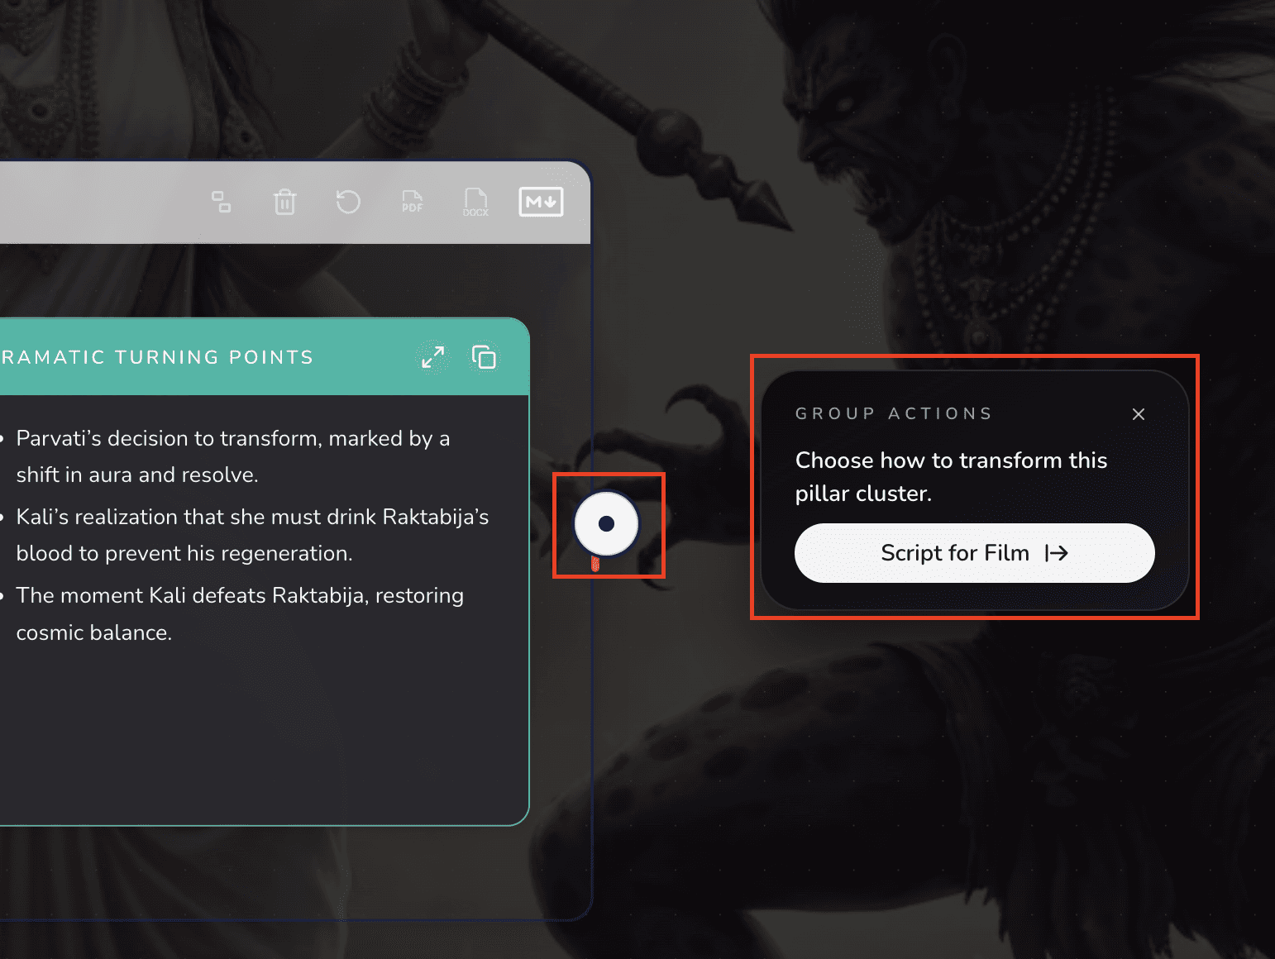Export as PDF icon
The width and height of the screenshot is (1275, 959).
pyautogui.click(x=412, y=202)
